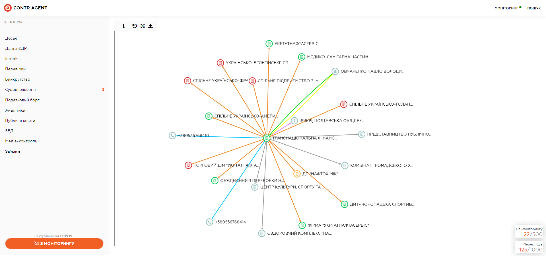This screenshot has width=546, height=256.
Task: Open МОНІТОРИНГ in top navigation
Action: (x=506, y=8)
